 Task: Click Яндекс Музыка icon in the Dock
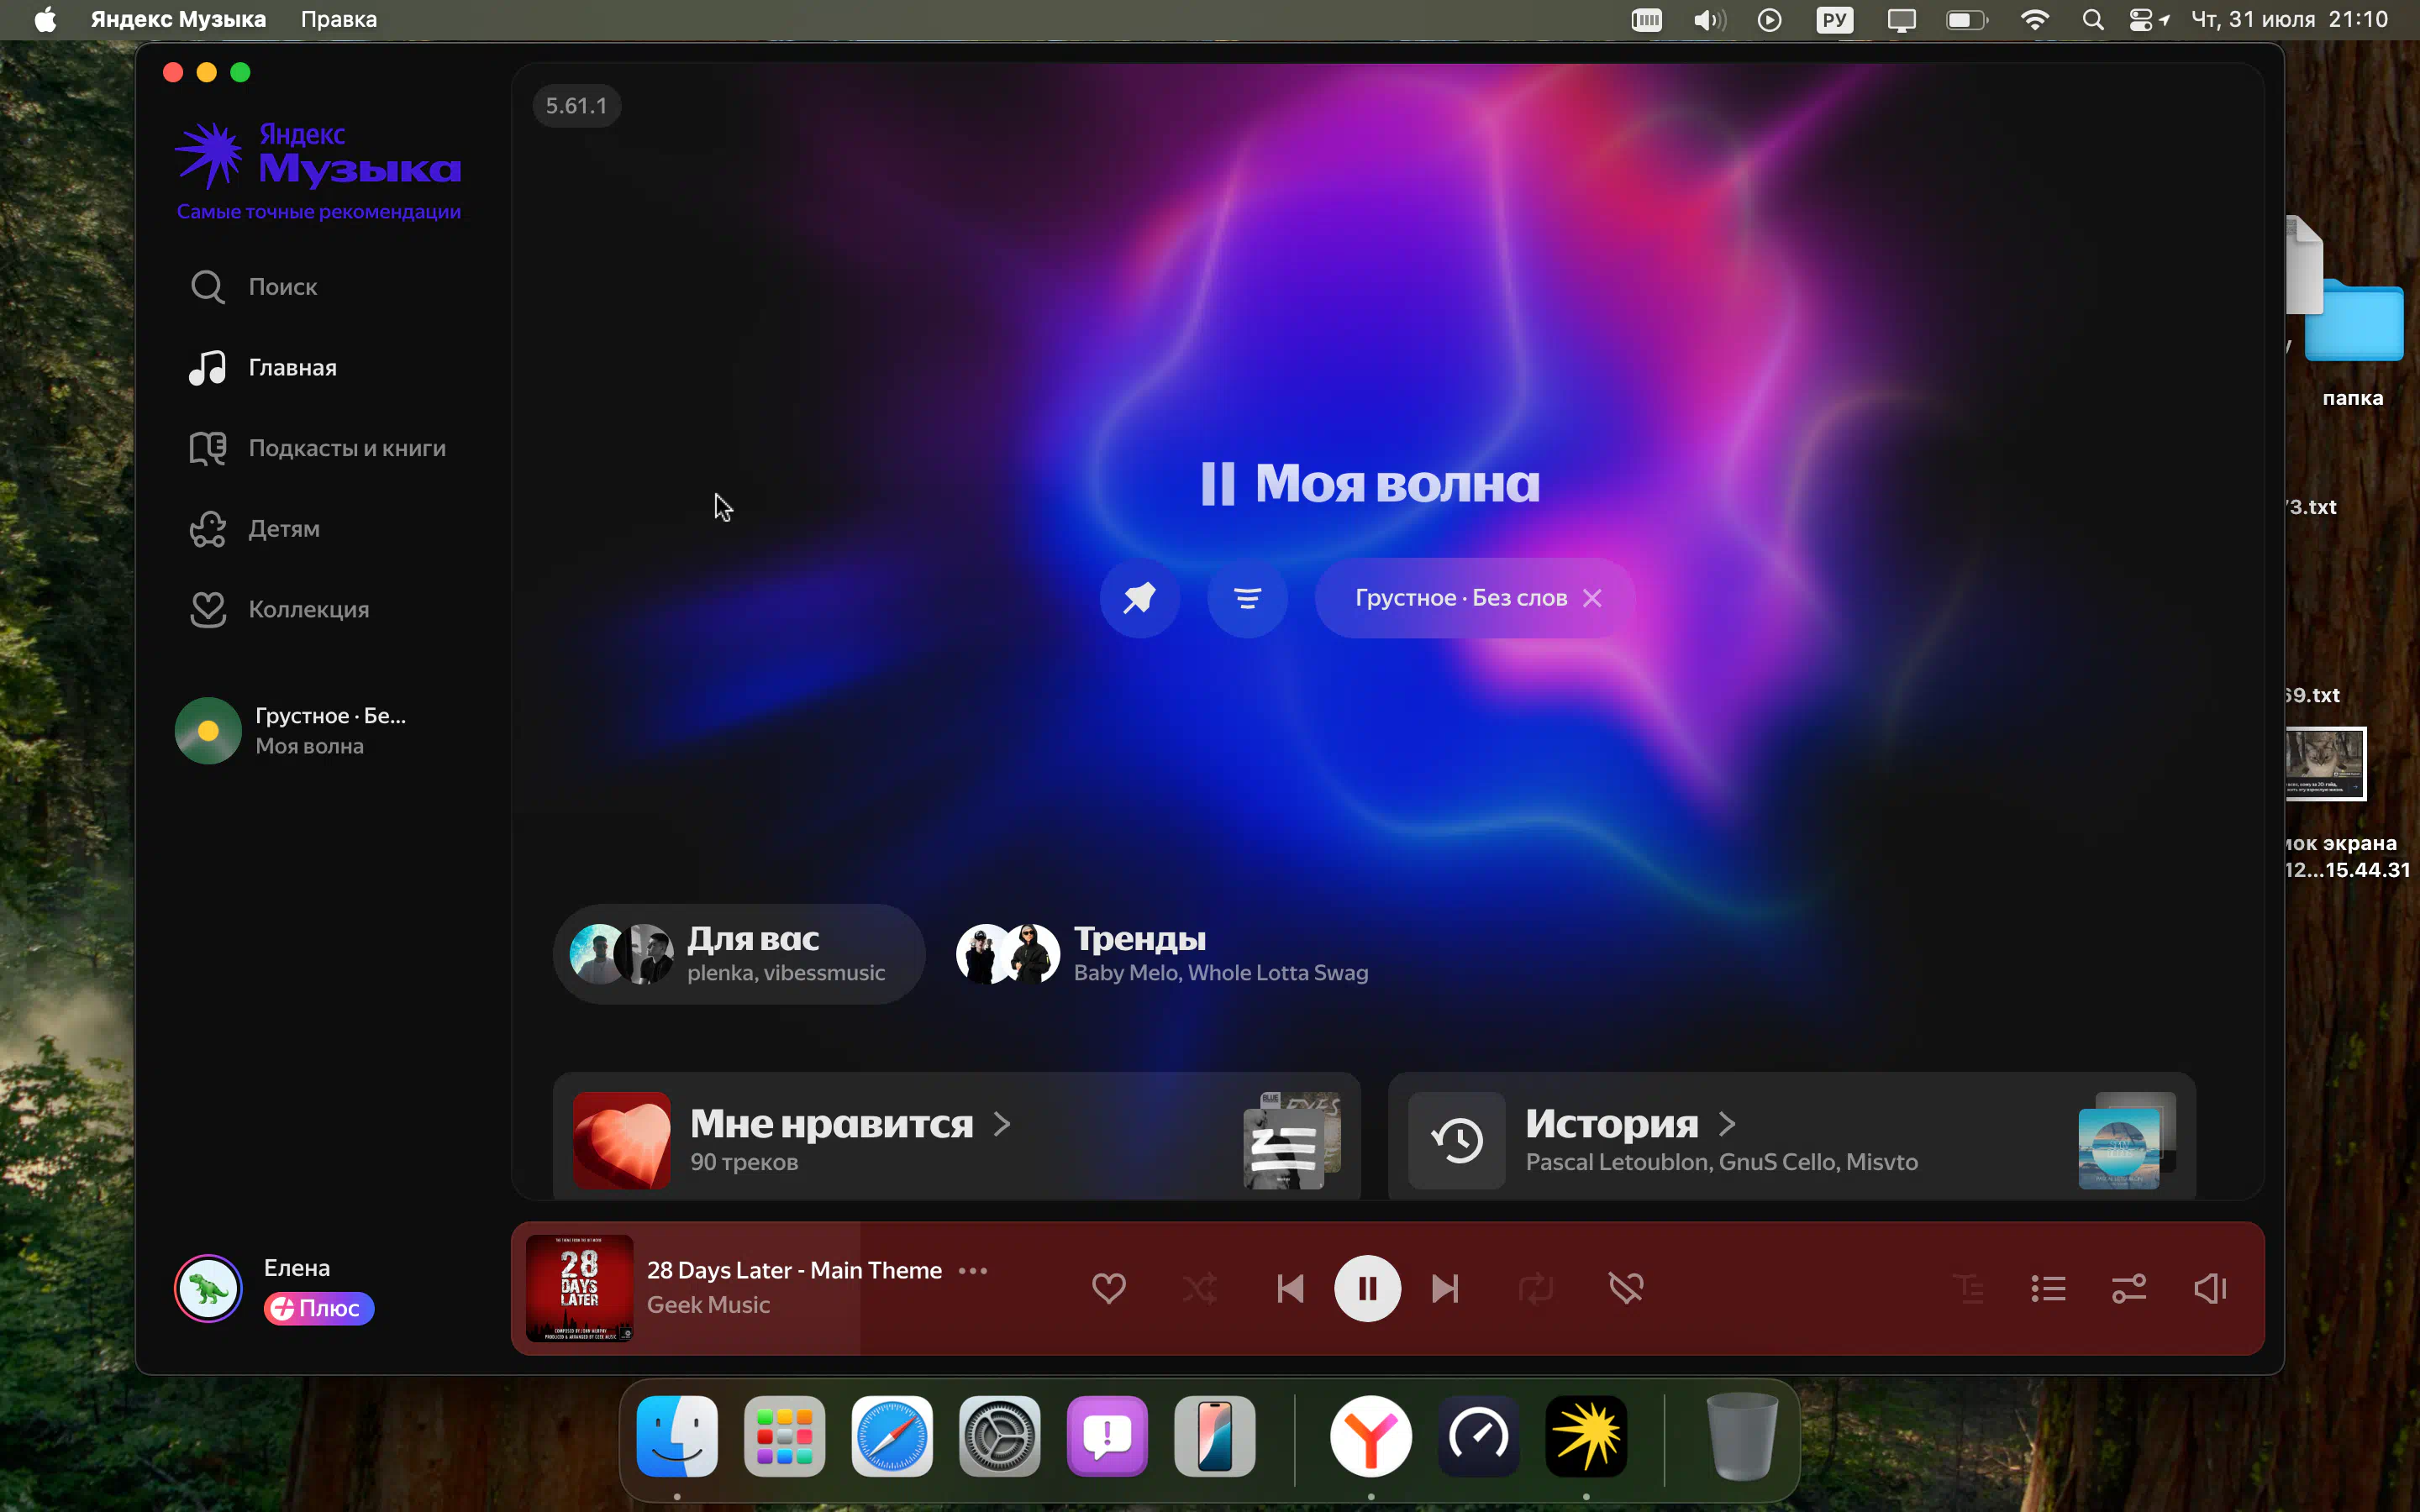point(1586,1437)
